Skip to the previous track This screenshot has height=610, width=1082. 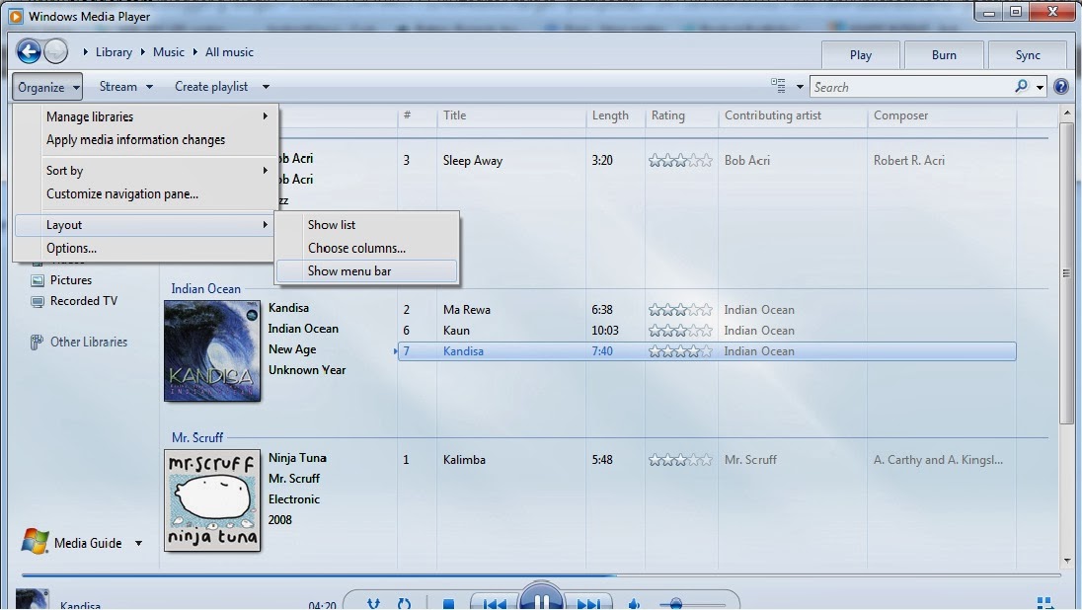[494, 604]
